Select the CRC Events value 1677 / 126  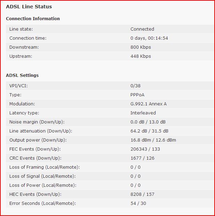pos(142,158)
